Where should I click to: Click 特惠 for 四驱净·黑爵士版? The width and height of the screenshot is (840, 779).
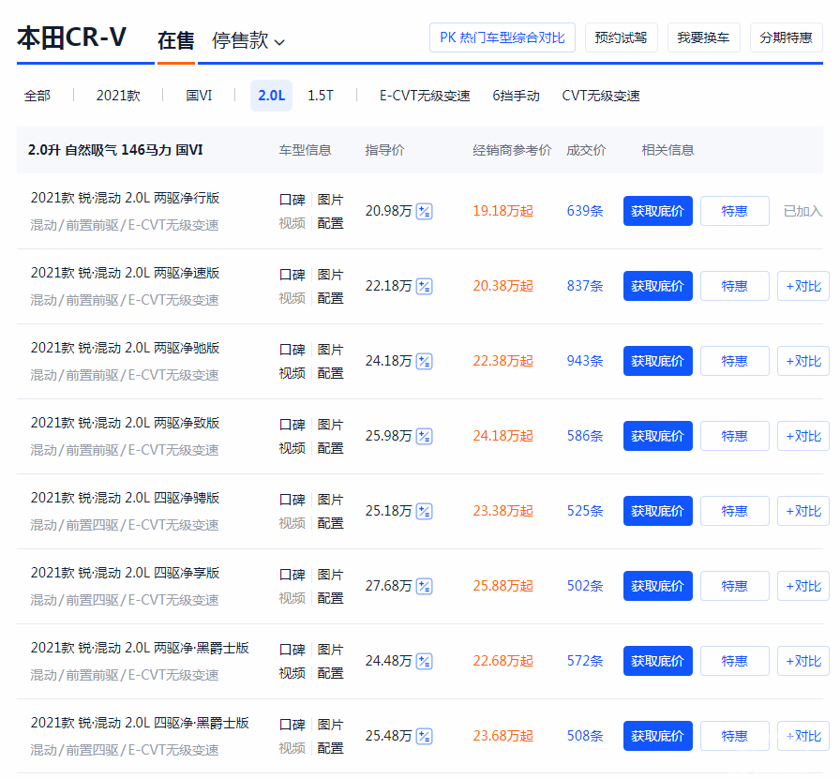[x=734, y=736]
